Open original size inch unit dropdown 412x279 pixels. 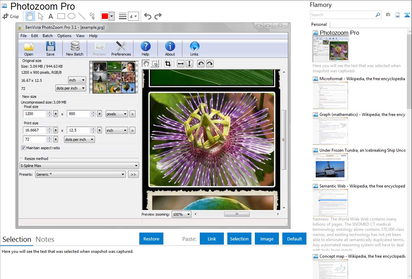point(77,80)
